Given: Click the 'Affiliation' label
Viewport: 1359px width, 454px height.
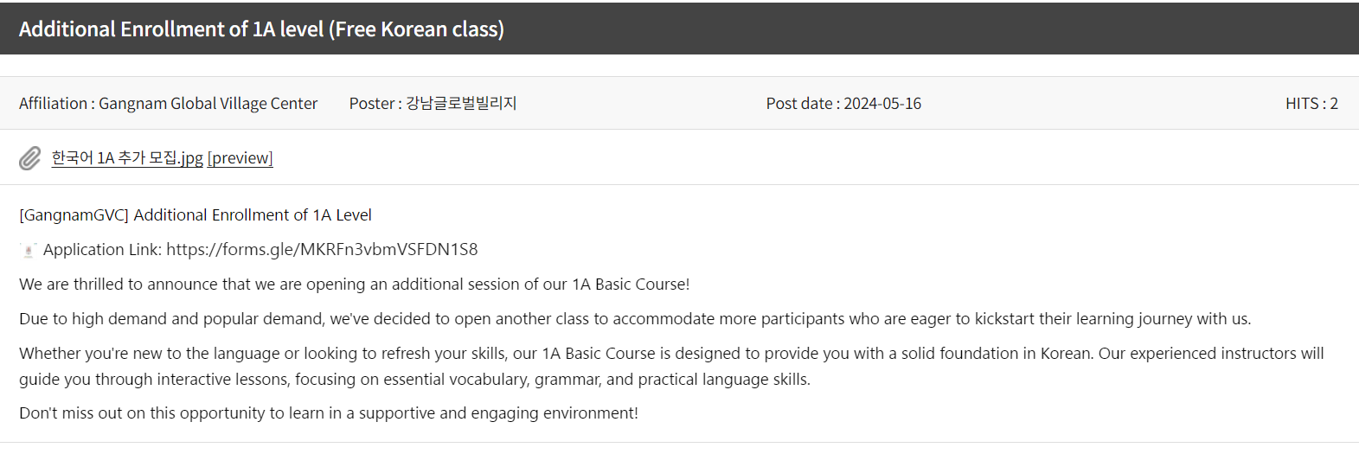Looking at the screenshot, I should (x=53, y=104).
